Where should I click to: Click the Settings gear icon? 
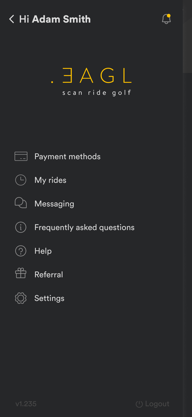(x=21, y=298)
